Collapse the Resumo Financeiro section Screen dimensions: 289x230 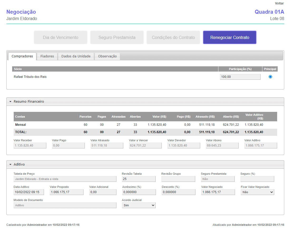tap(11, 102)
